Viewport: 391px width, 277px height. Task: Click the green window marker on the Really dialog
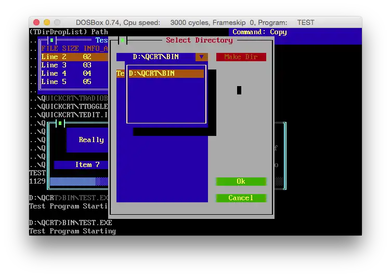coord(60,123)
